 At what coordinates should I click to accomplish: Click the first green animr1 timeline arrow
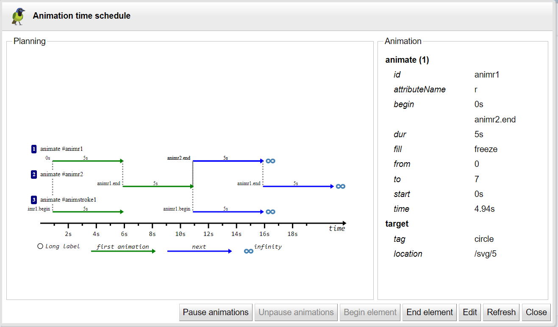87,161
